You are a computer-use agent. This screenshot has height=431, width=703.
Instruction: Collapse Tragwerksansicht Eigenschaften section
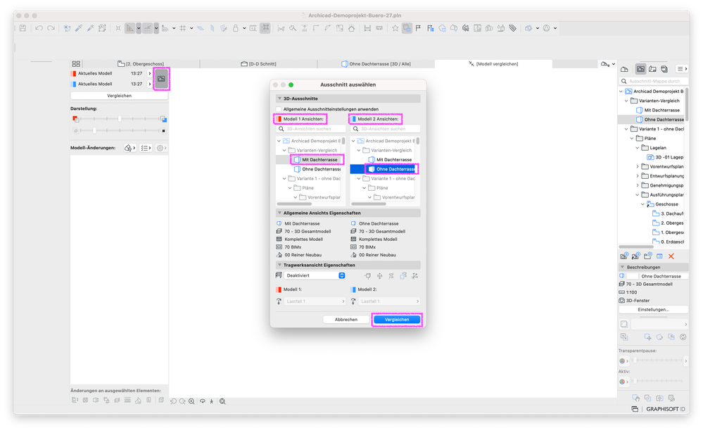pyautogui.click(x=280, y=265)
